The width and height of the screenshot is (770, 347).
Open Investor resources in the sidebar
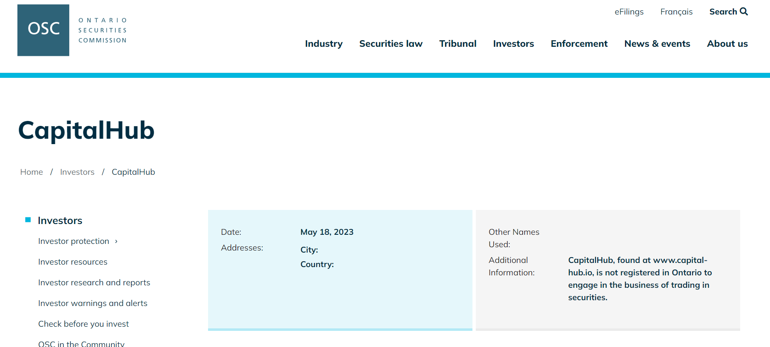(x=73, y=262)
